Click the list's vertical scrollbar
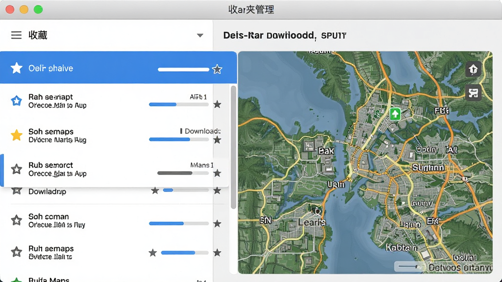Screen dimensions: 502x282 [x=233, y=147]
